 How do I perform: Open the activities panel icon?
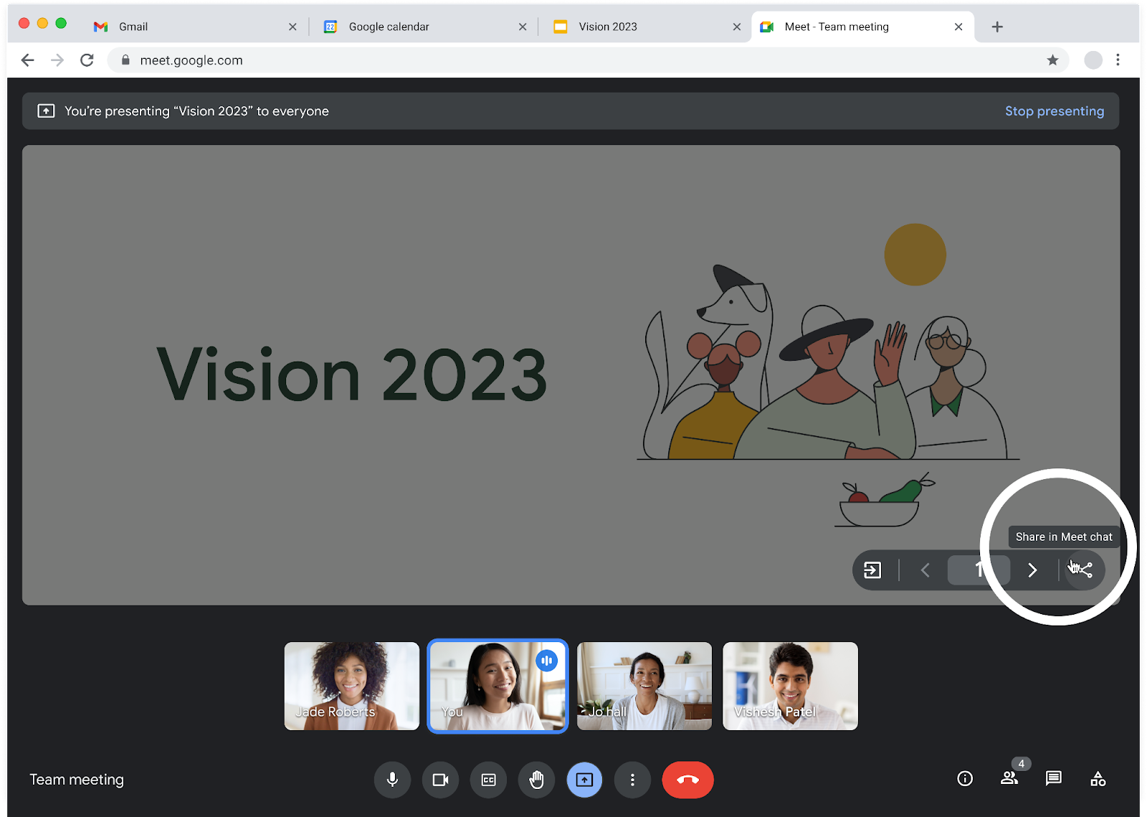click(x=1098, y=779)
